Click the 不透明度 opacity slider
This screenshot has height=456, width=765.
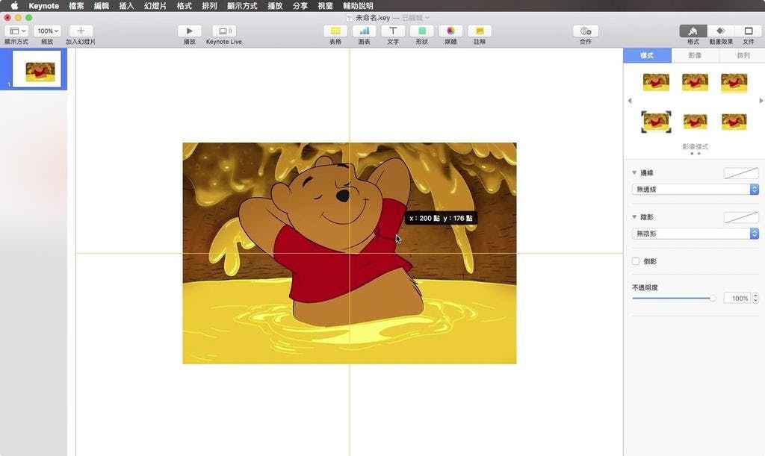pos(674,299)
